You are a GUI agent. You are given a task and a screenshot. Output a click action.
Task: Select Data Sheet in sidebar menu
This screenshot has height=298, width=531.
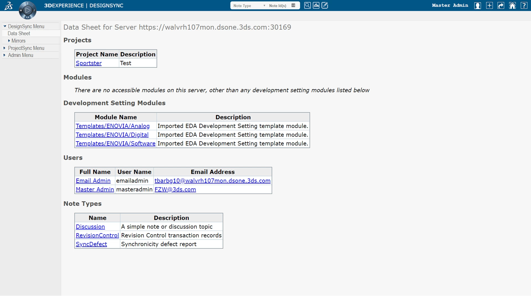(19, 33)
